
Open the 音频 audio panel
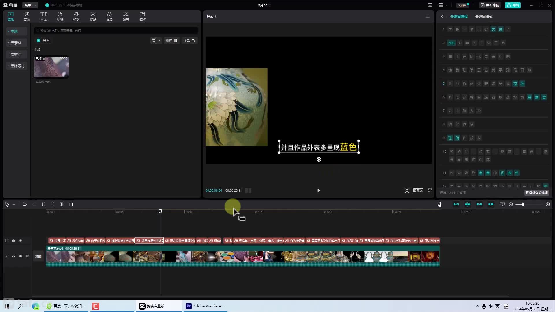27,16
